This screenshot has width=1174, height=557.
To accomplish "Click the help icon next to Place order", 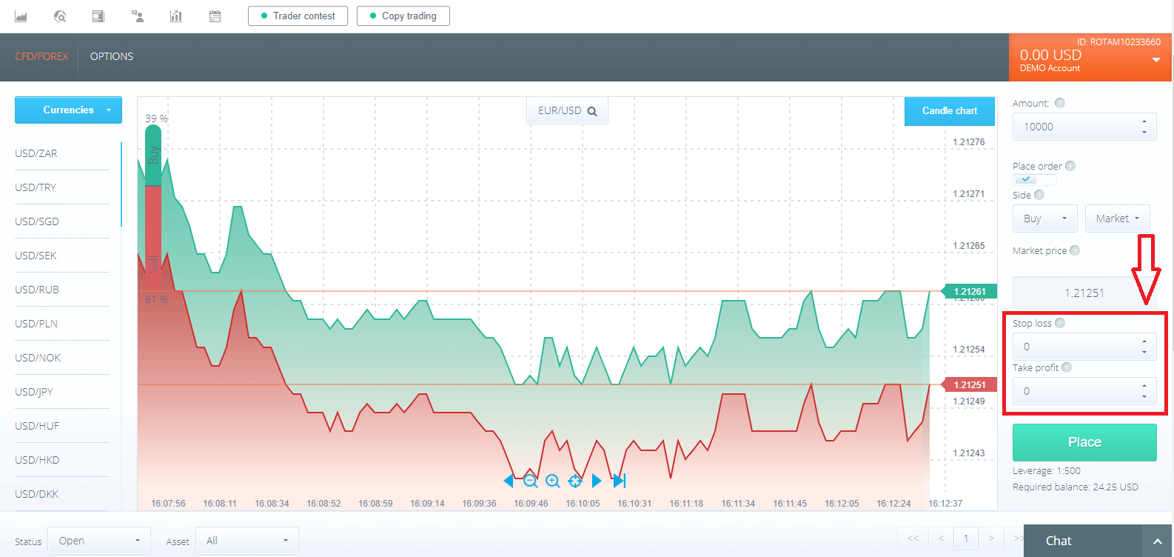I will tap(1070, 166).
